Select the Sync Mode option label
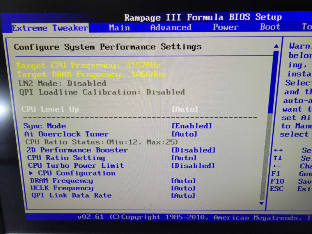312x234 pixels. pyautogui.click(x=44, y=126)
